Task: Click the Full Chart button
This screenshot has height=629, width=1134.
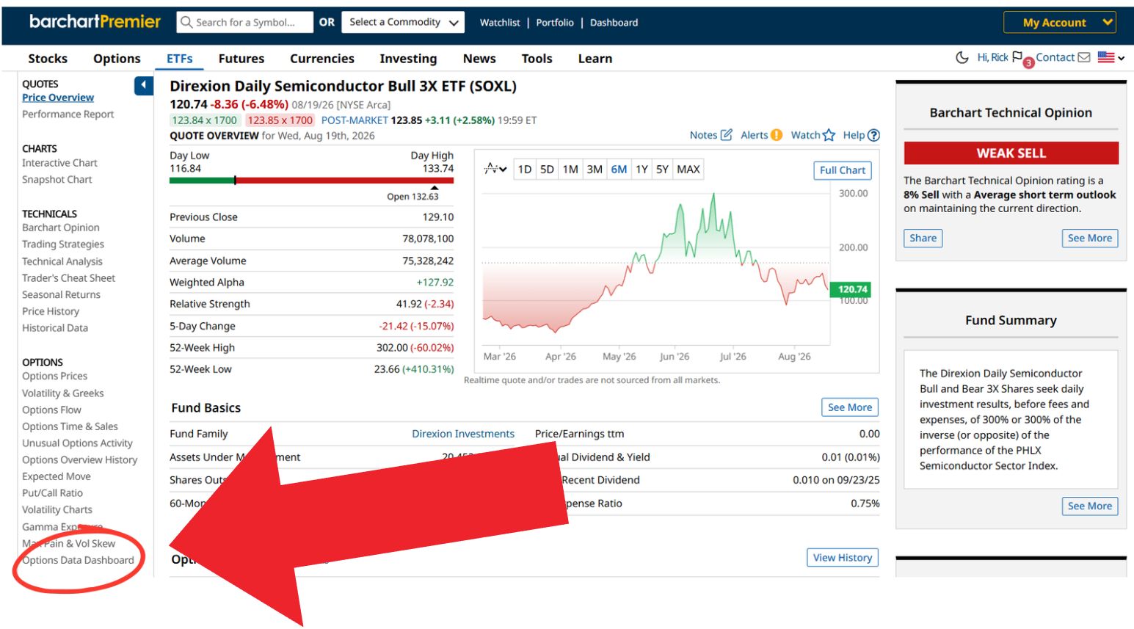Action: pos(843,170)
